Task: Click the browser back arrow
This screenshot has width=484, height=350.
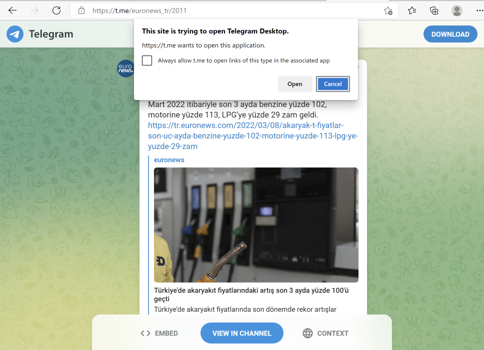Action: [x=13, y=11]
